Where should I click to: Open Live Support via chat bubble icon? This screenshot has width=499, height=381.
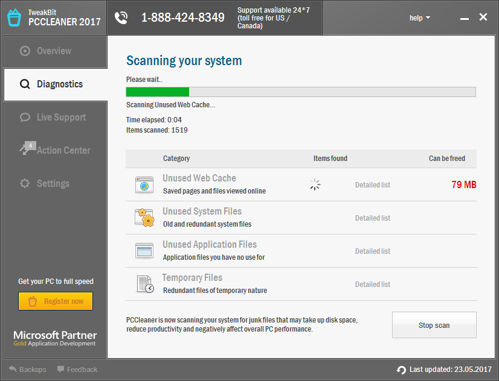[25, 117]
